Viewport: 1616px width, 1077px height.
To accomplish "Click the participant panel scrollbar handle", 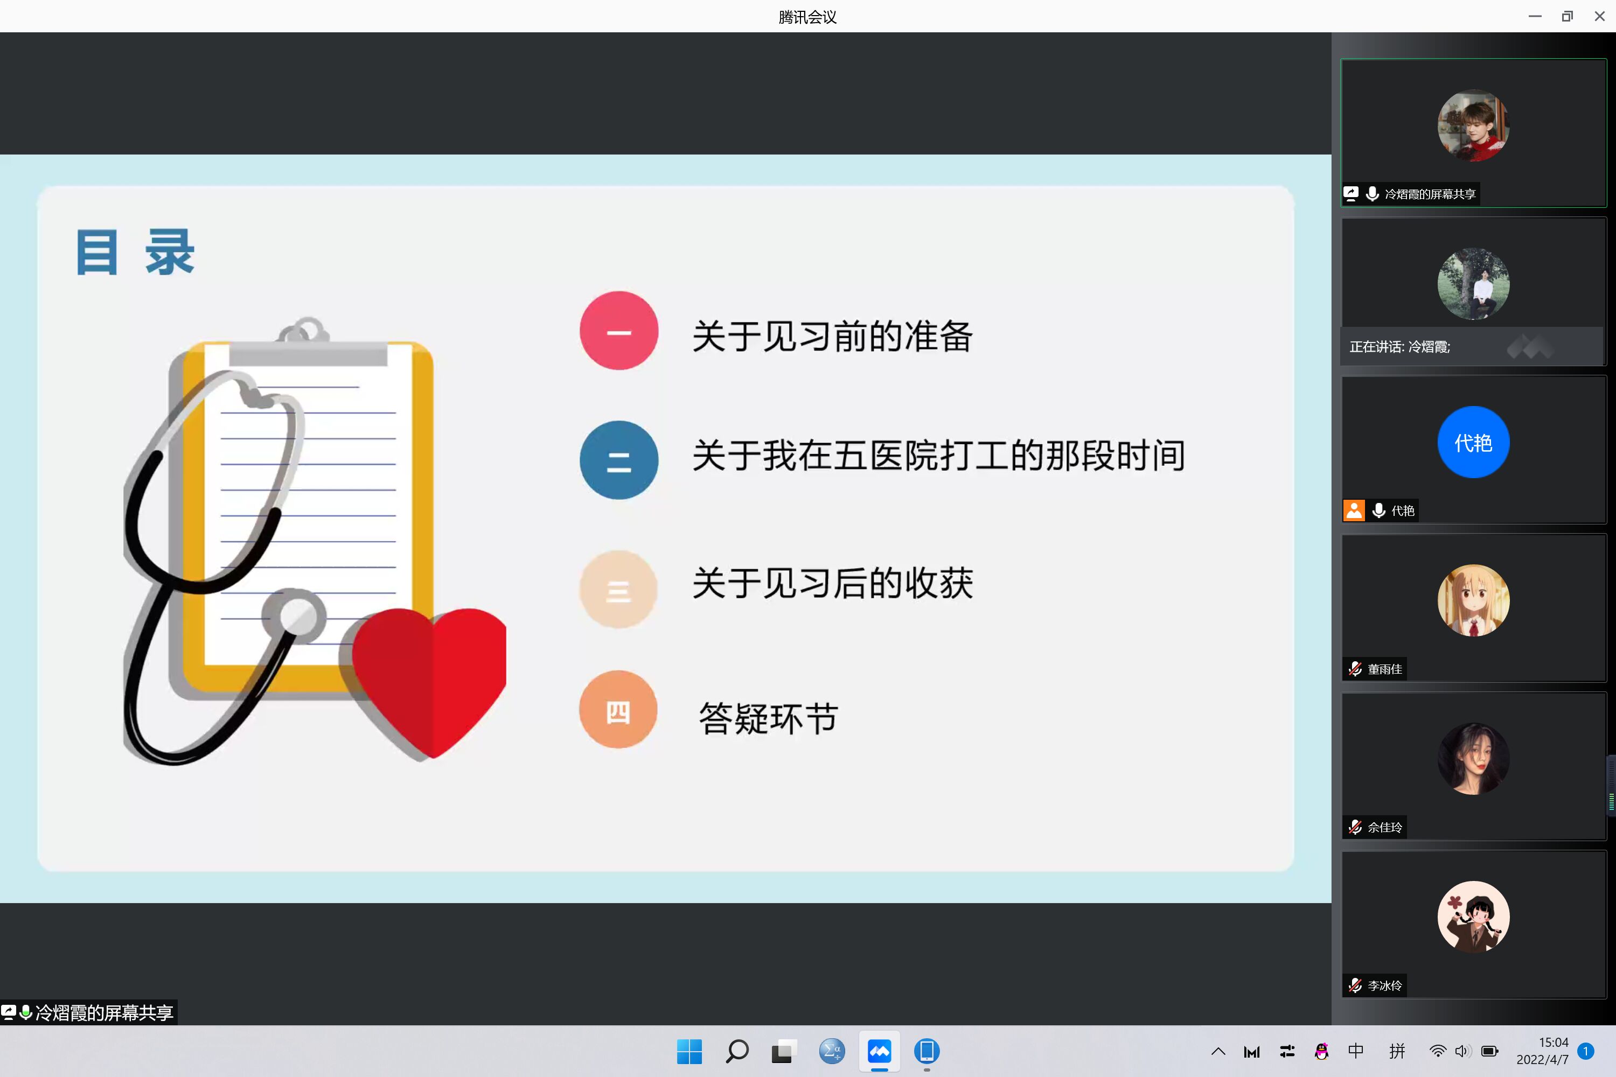I will click(x=1611, y=786).
